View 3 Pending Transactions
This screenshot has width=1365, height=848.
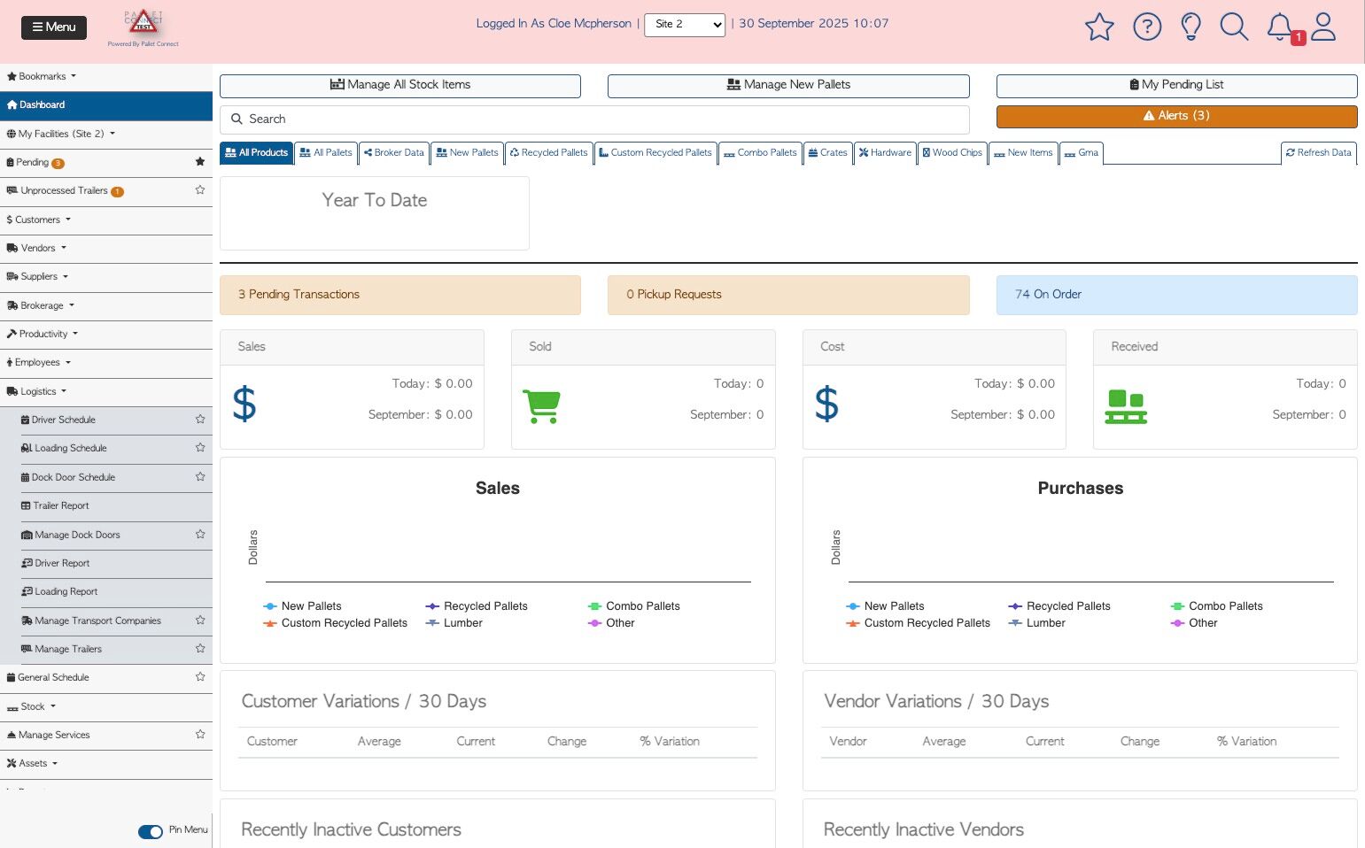[400, 295]
